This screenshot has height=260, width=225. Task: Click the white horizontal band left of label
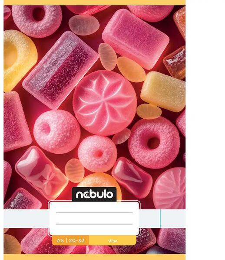[x=26, y=218]
